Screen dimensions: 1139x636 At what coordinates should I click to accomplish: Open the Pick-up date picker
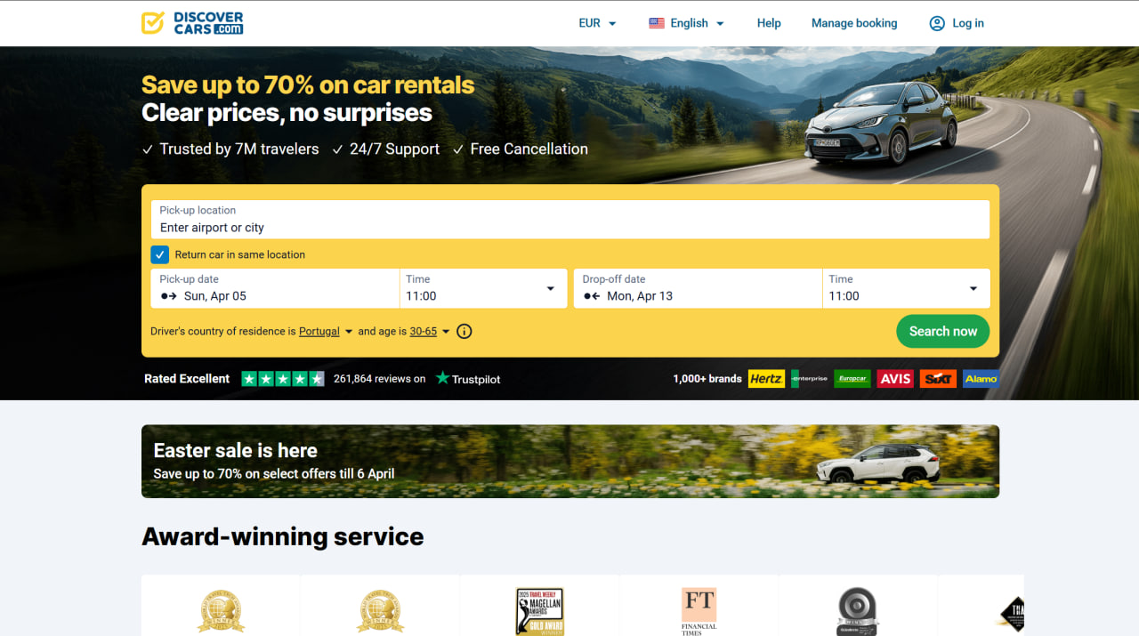coord(275,288)
